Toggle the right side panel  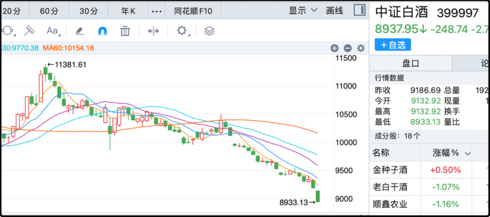click(x=359, y=10)
